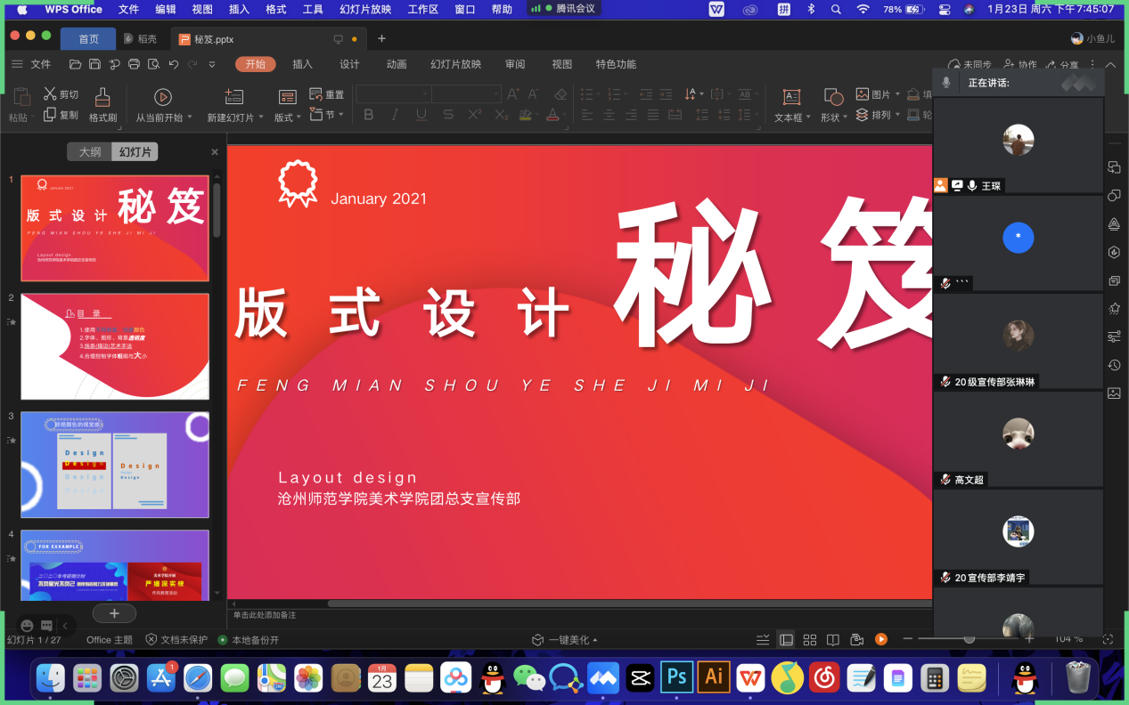Switch to Slides (幻灯片) pane view
The width and height of the screenshot is (1129, 705).
click(x=135, y=152)
